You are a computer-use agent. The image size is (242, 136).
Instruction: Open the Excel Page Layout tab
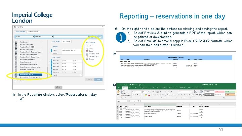144,88
